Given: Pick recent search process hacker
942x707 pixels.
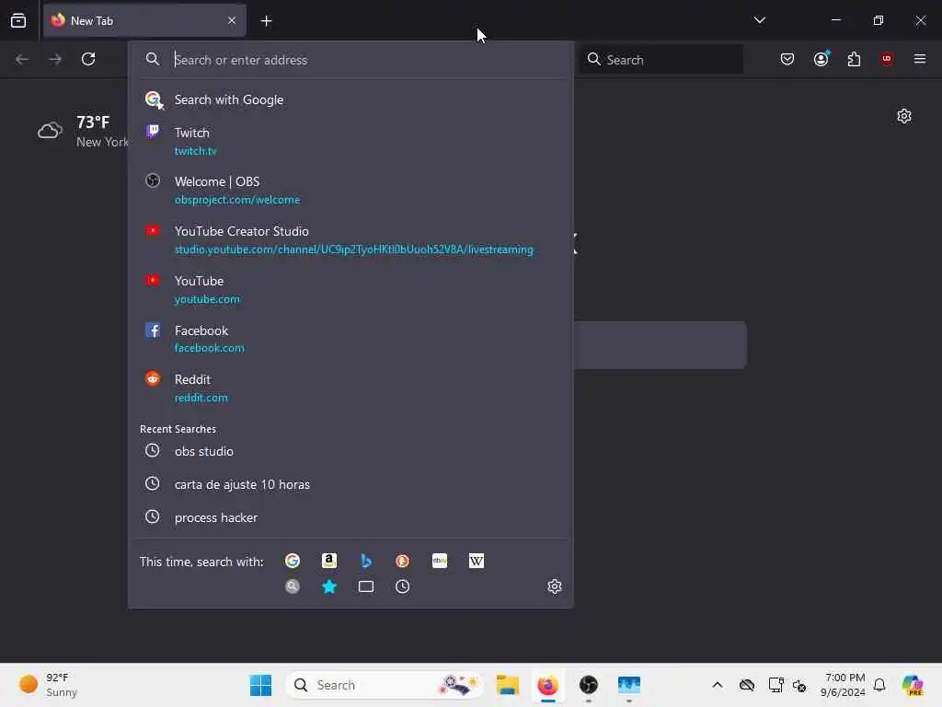Looking at the screenshot, I should [x=350, y=517].
